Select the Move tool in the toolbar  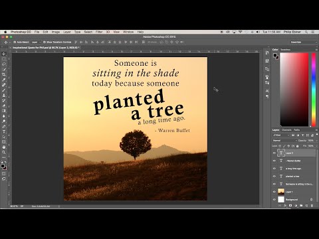(4, 54)
